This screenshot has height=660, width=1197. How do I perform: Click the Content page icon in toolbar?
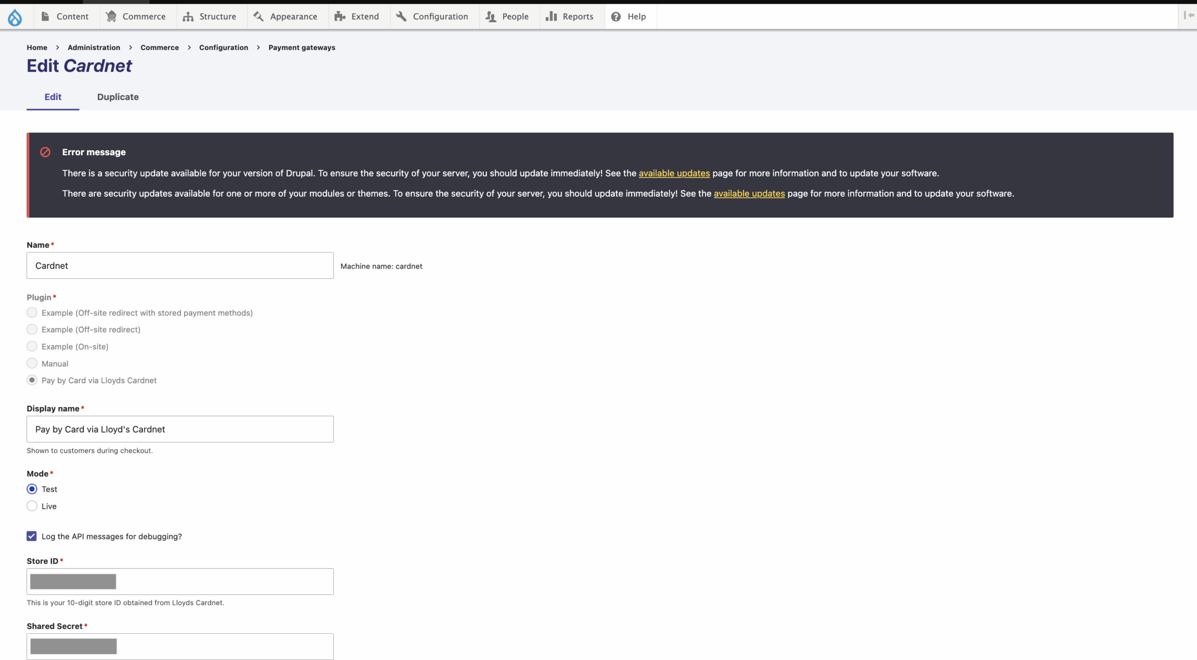[x=45, y=16]
